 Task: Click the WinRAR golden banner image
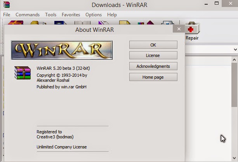62,50
